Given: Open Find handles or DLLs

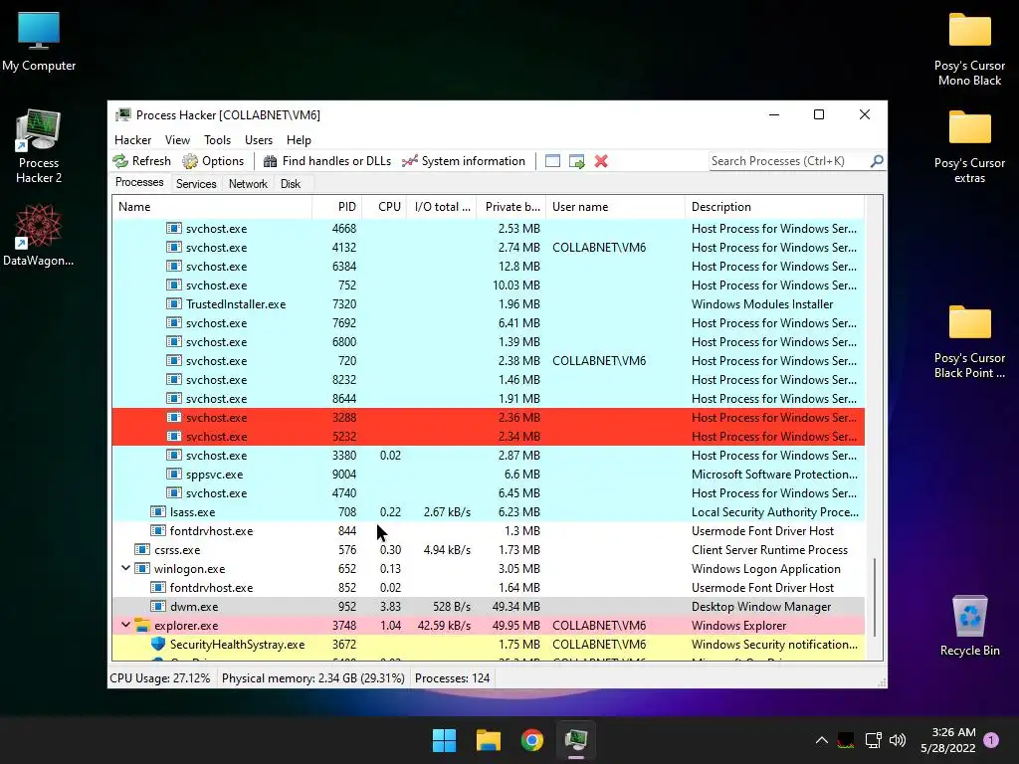Looking at the screenshot, I should (327, 161).
